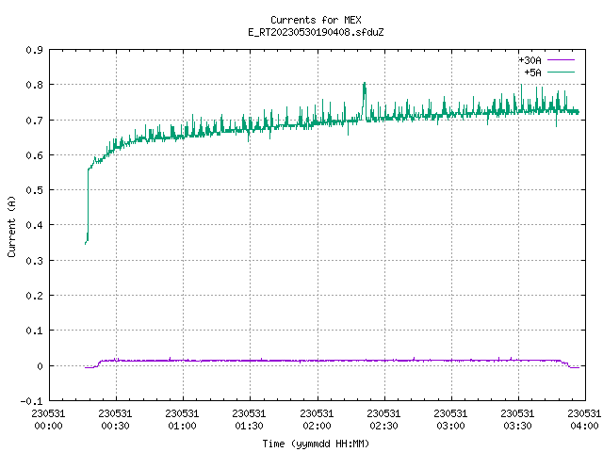
Task: Click the y-axis tick label 0.3
Action: coord(34,261)
